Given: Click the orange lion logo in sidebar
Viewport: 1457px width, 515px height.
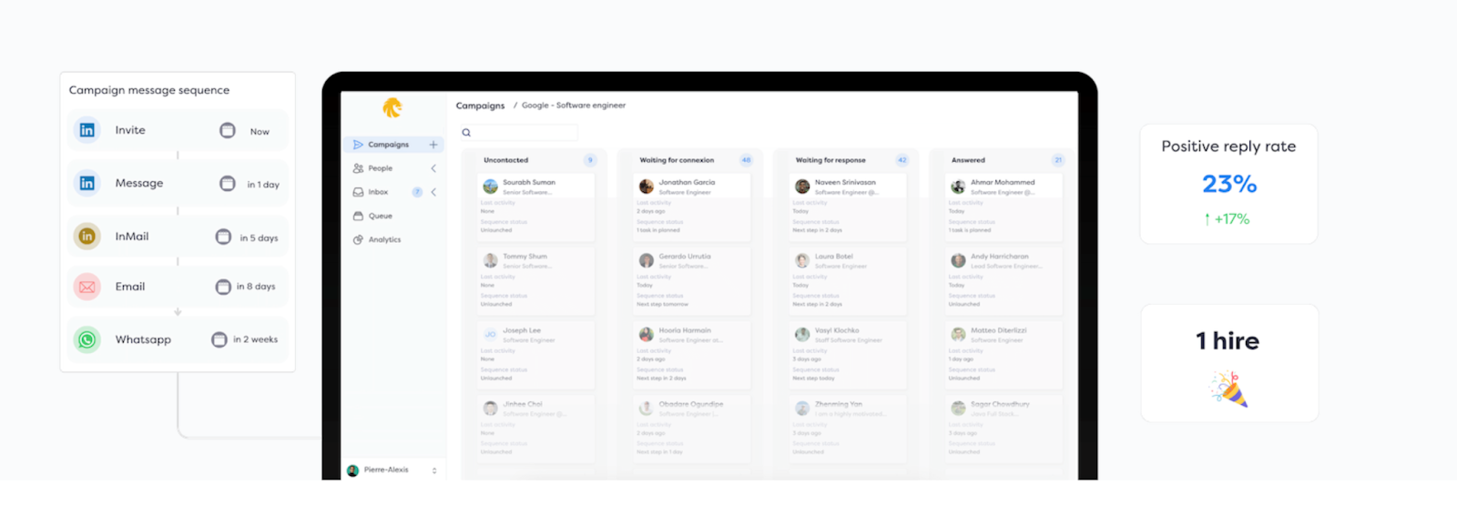Looking at the screenshot, I should 392,108.
